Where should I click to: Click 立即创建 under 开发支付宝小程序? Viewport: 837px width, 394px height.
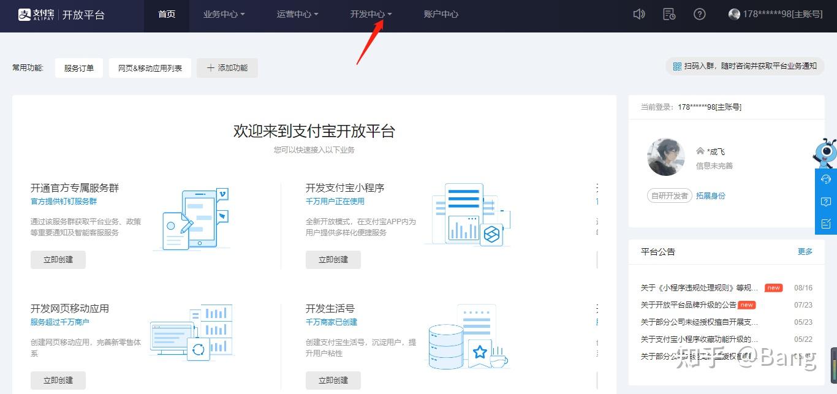(x=333, y=259)
